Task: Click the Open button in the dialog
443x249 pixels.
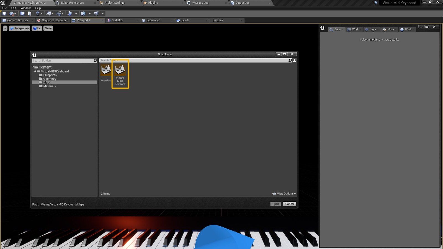Action: coord(275,204)
